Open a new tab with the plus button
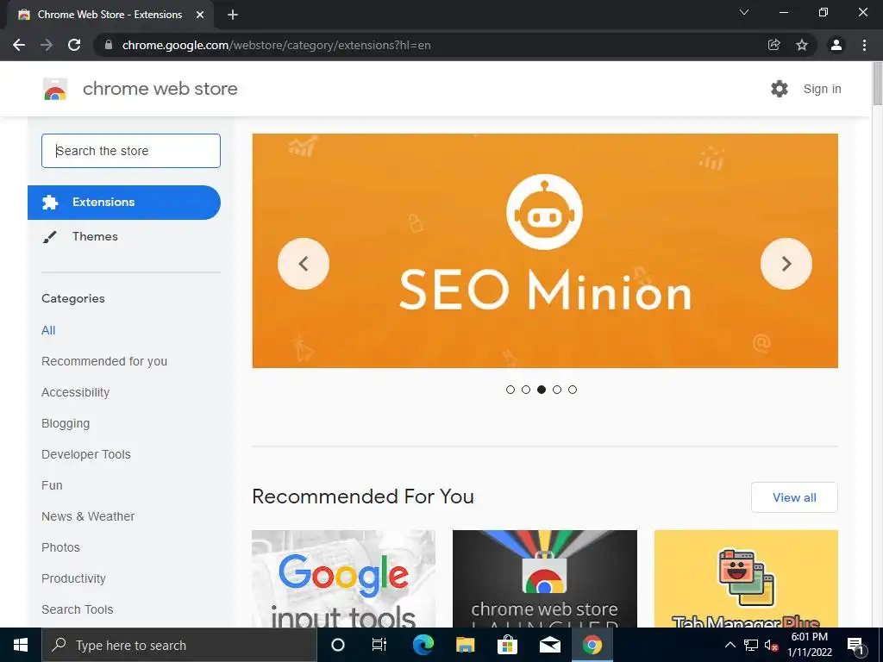The image size is (883, 662). pos(233,15)
